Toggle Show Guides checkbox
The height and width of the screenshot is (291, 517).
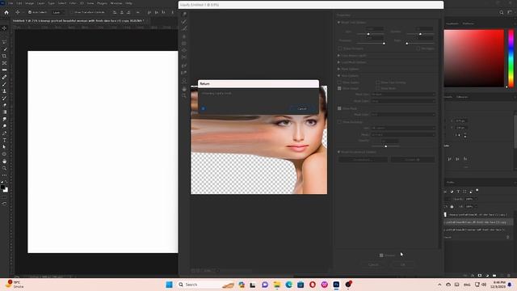[339, 82]
